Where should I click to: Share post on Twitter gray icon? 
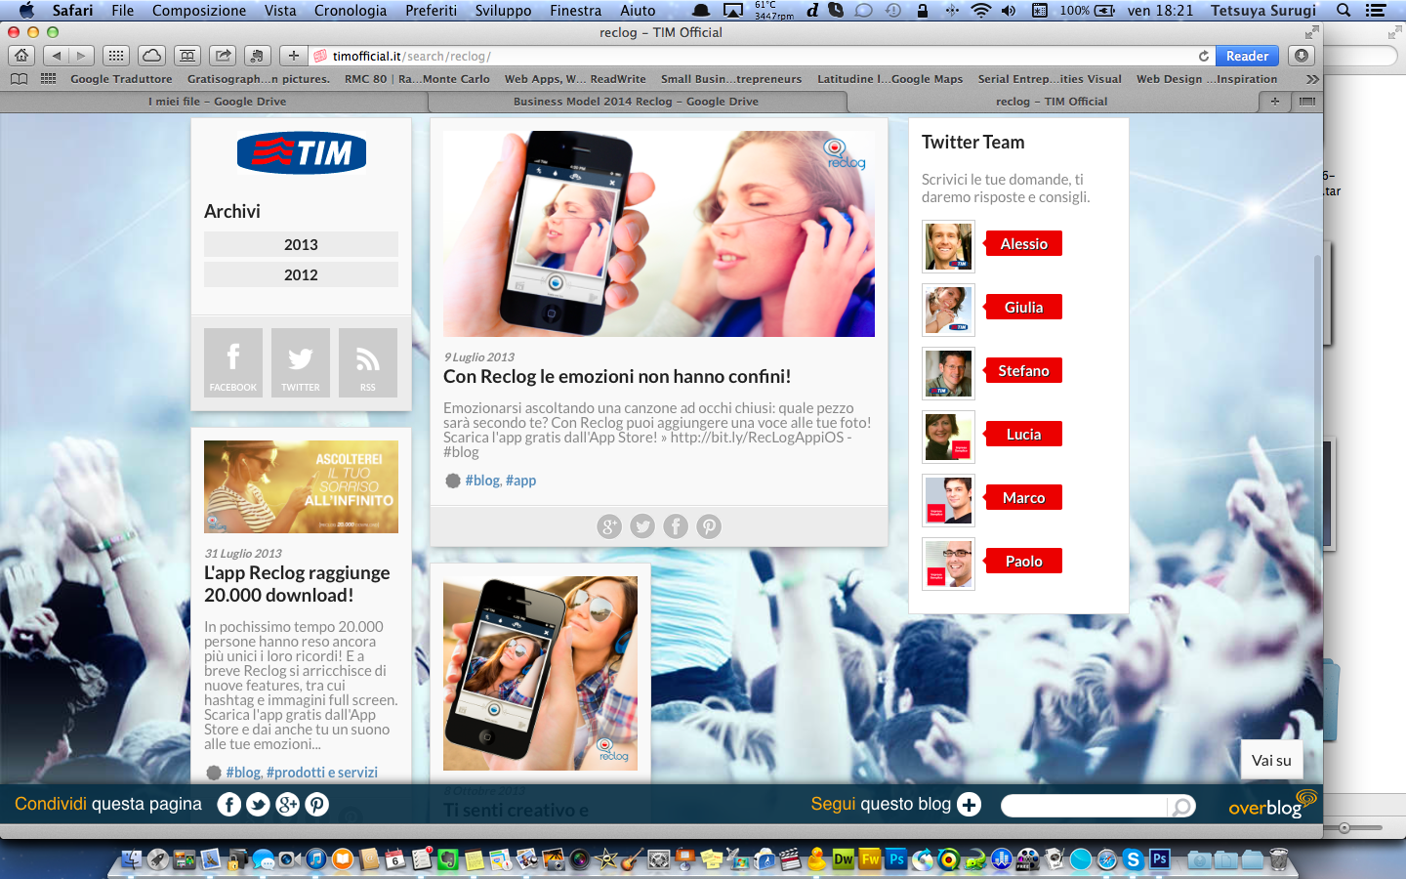pos(642,526)
